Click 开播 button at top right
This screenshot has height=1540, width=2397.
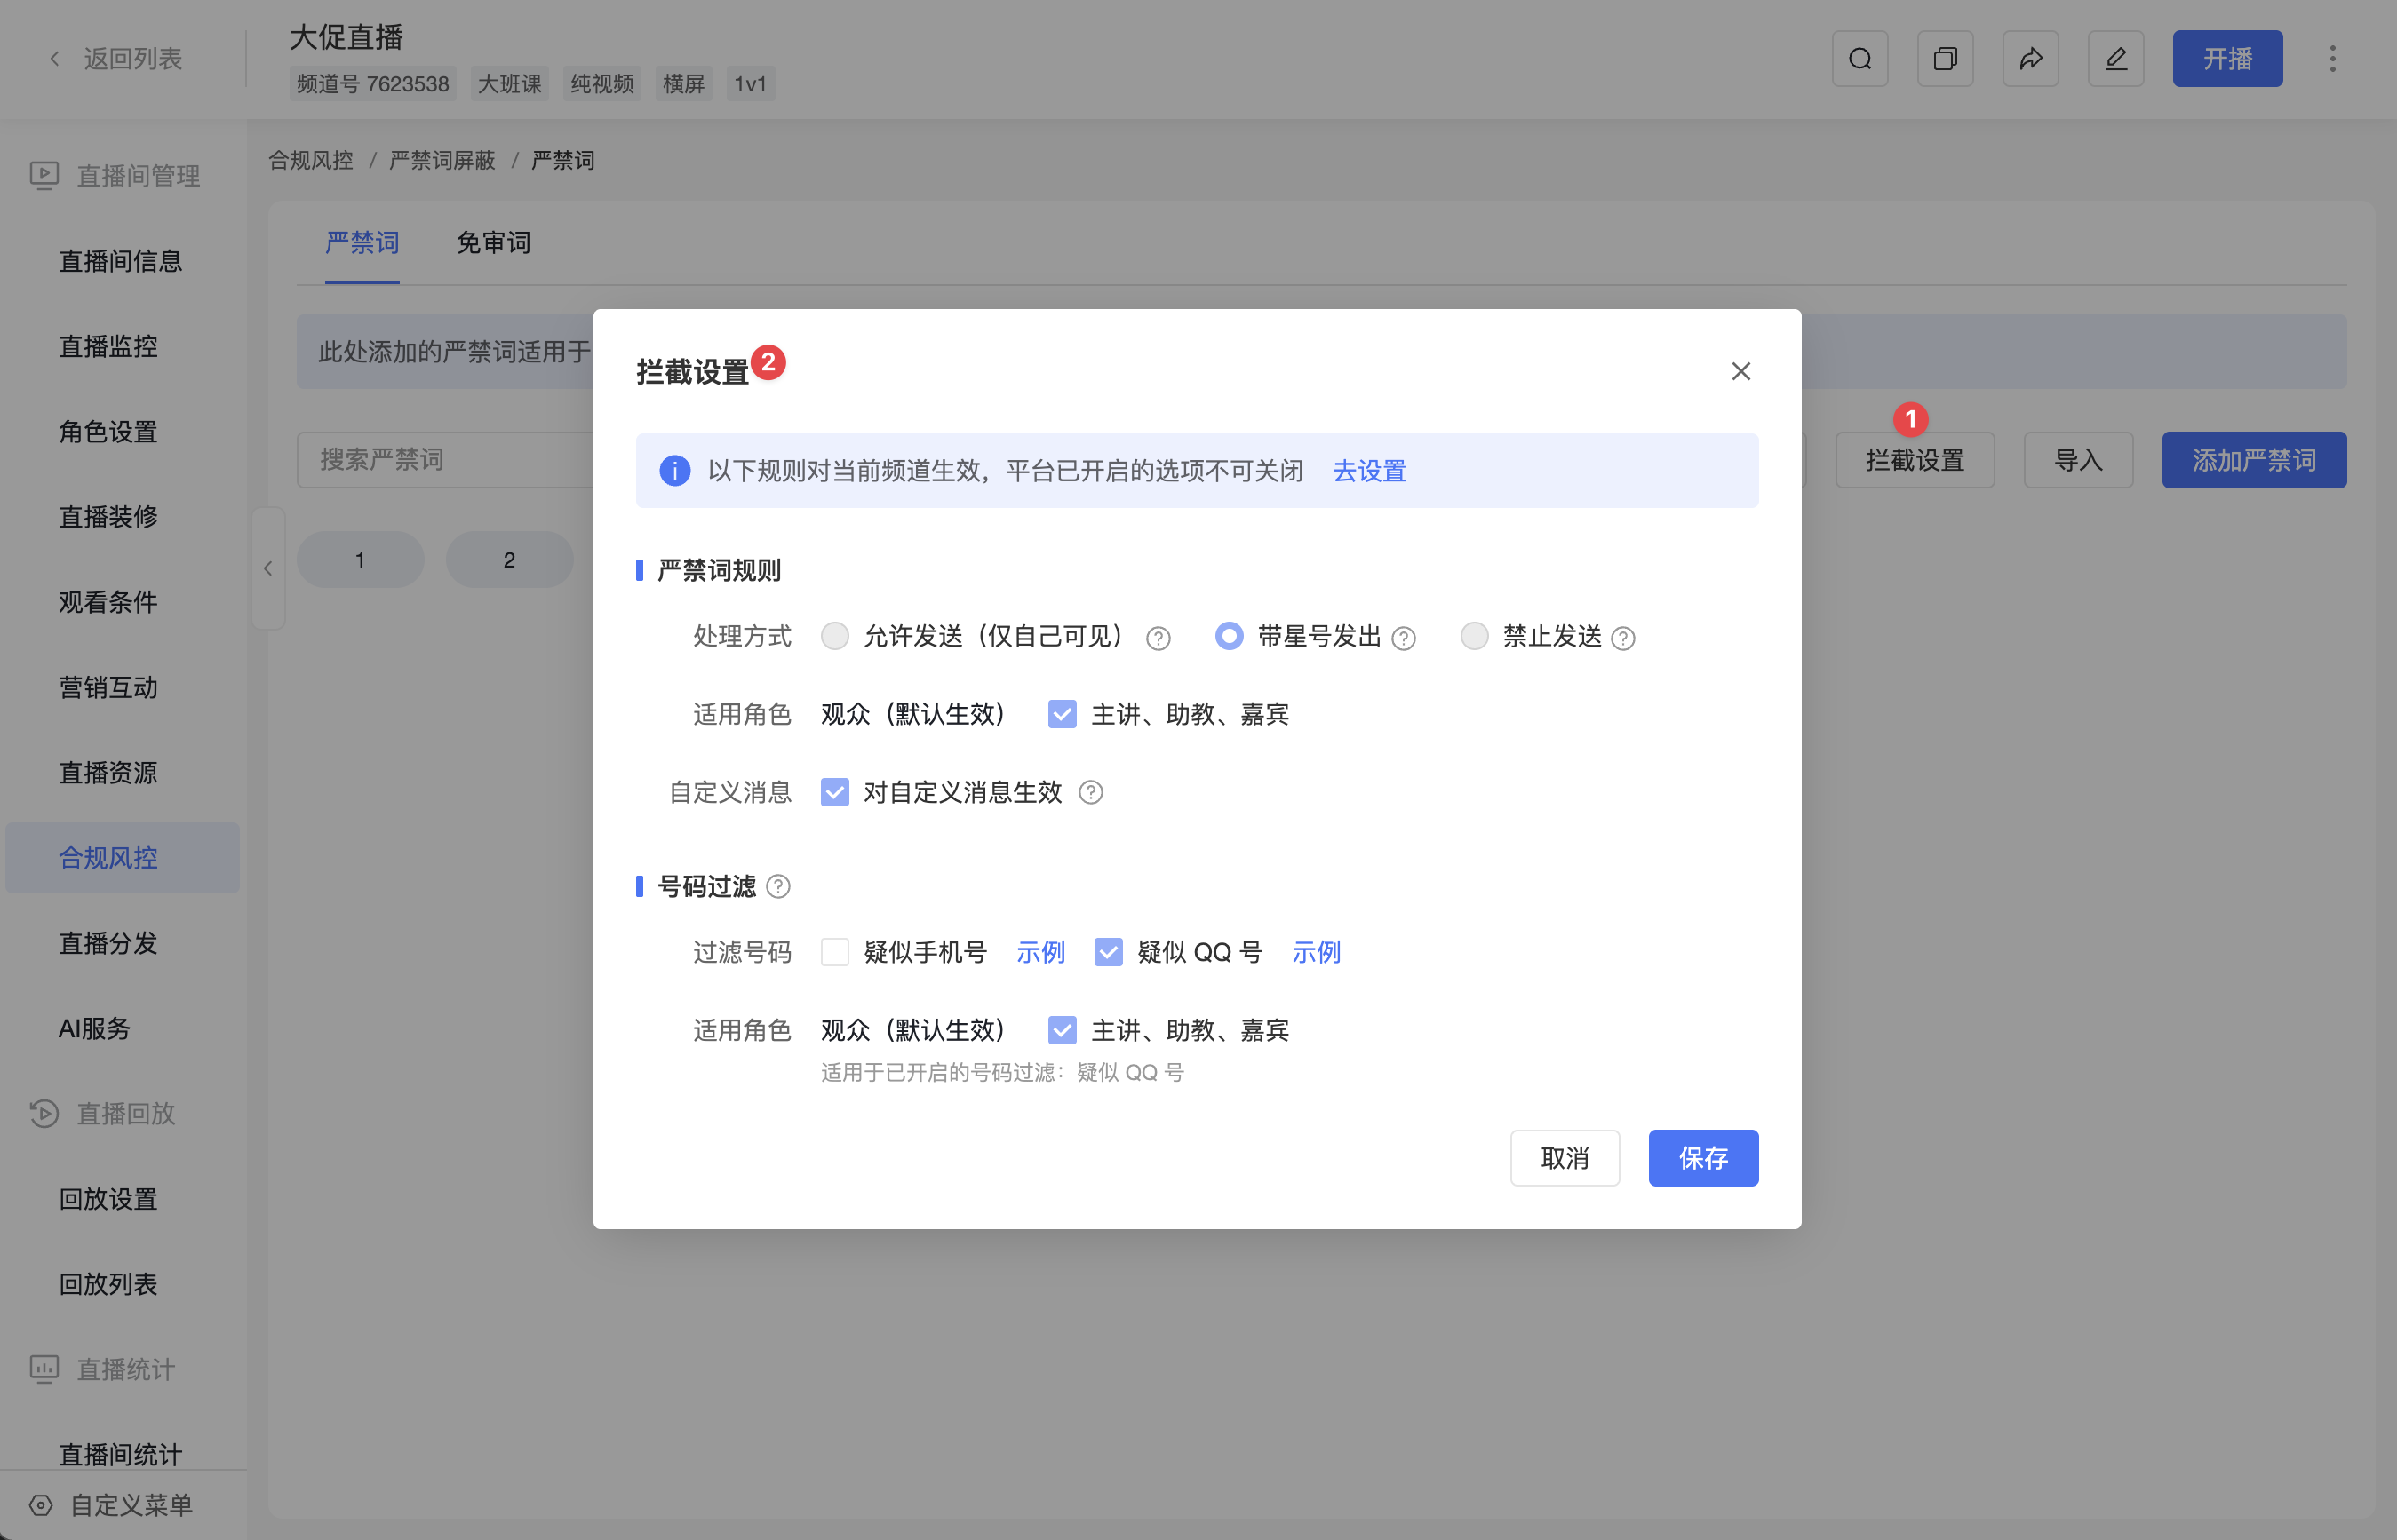(x=2227, y=59)
